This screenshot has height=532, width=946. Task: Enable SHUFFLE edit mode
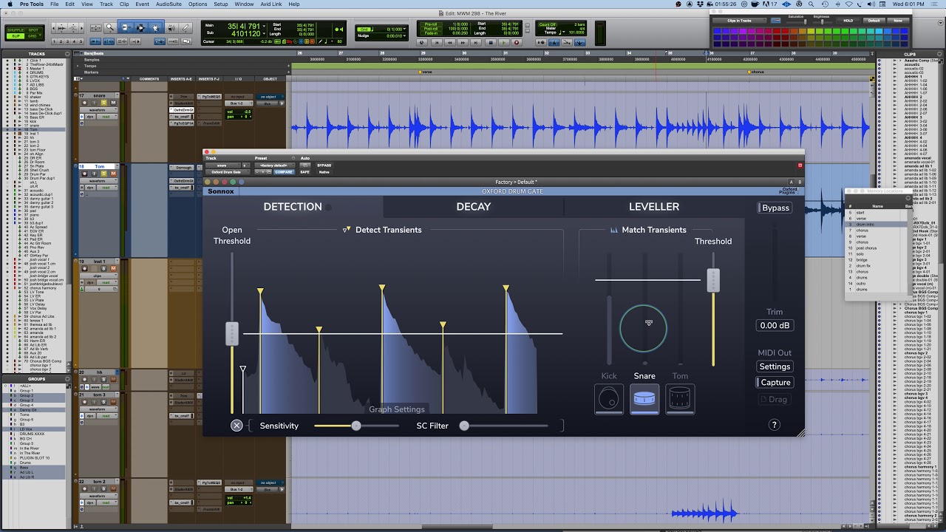click(x=16, y=30)
